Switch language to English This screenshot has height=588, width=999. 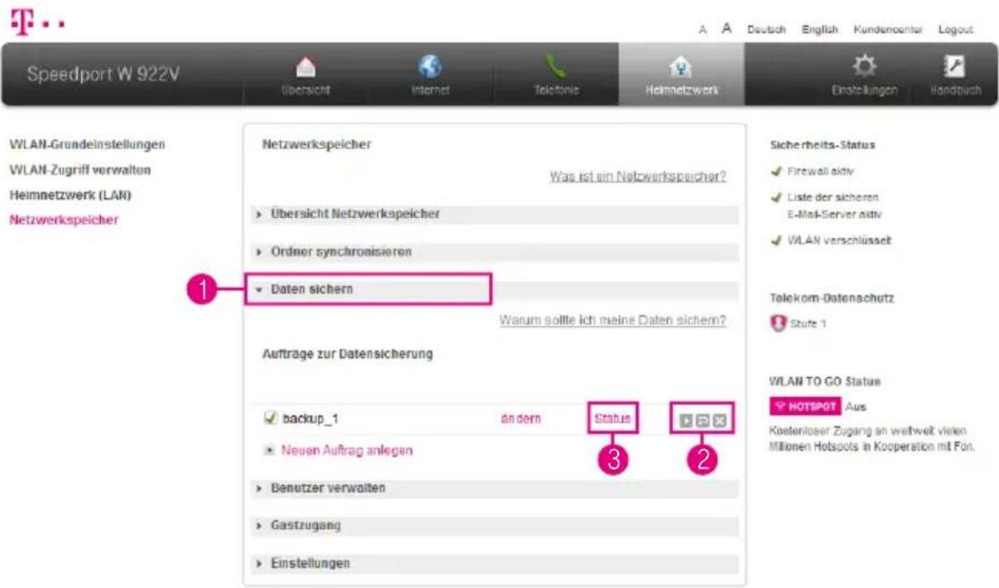(x=820, y=29)
